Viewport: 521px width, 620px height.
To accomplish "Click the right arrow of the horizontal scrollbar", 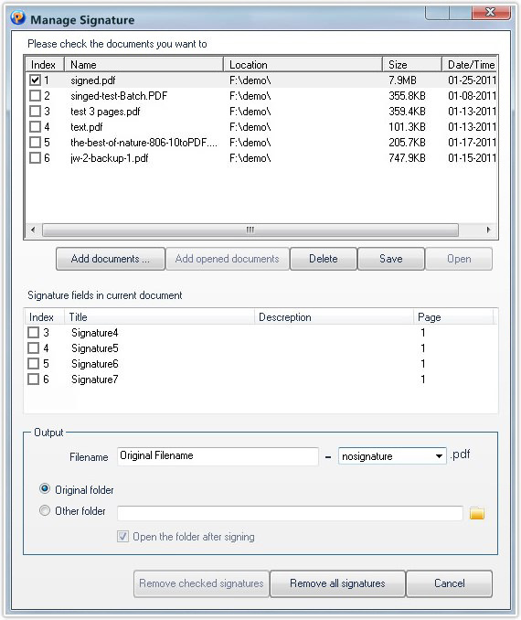I will [x=489, y=230].
